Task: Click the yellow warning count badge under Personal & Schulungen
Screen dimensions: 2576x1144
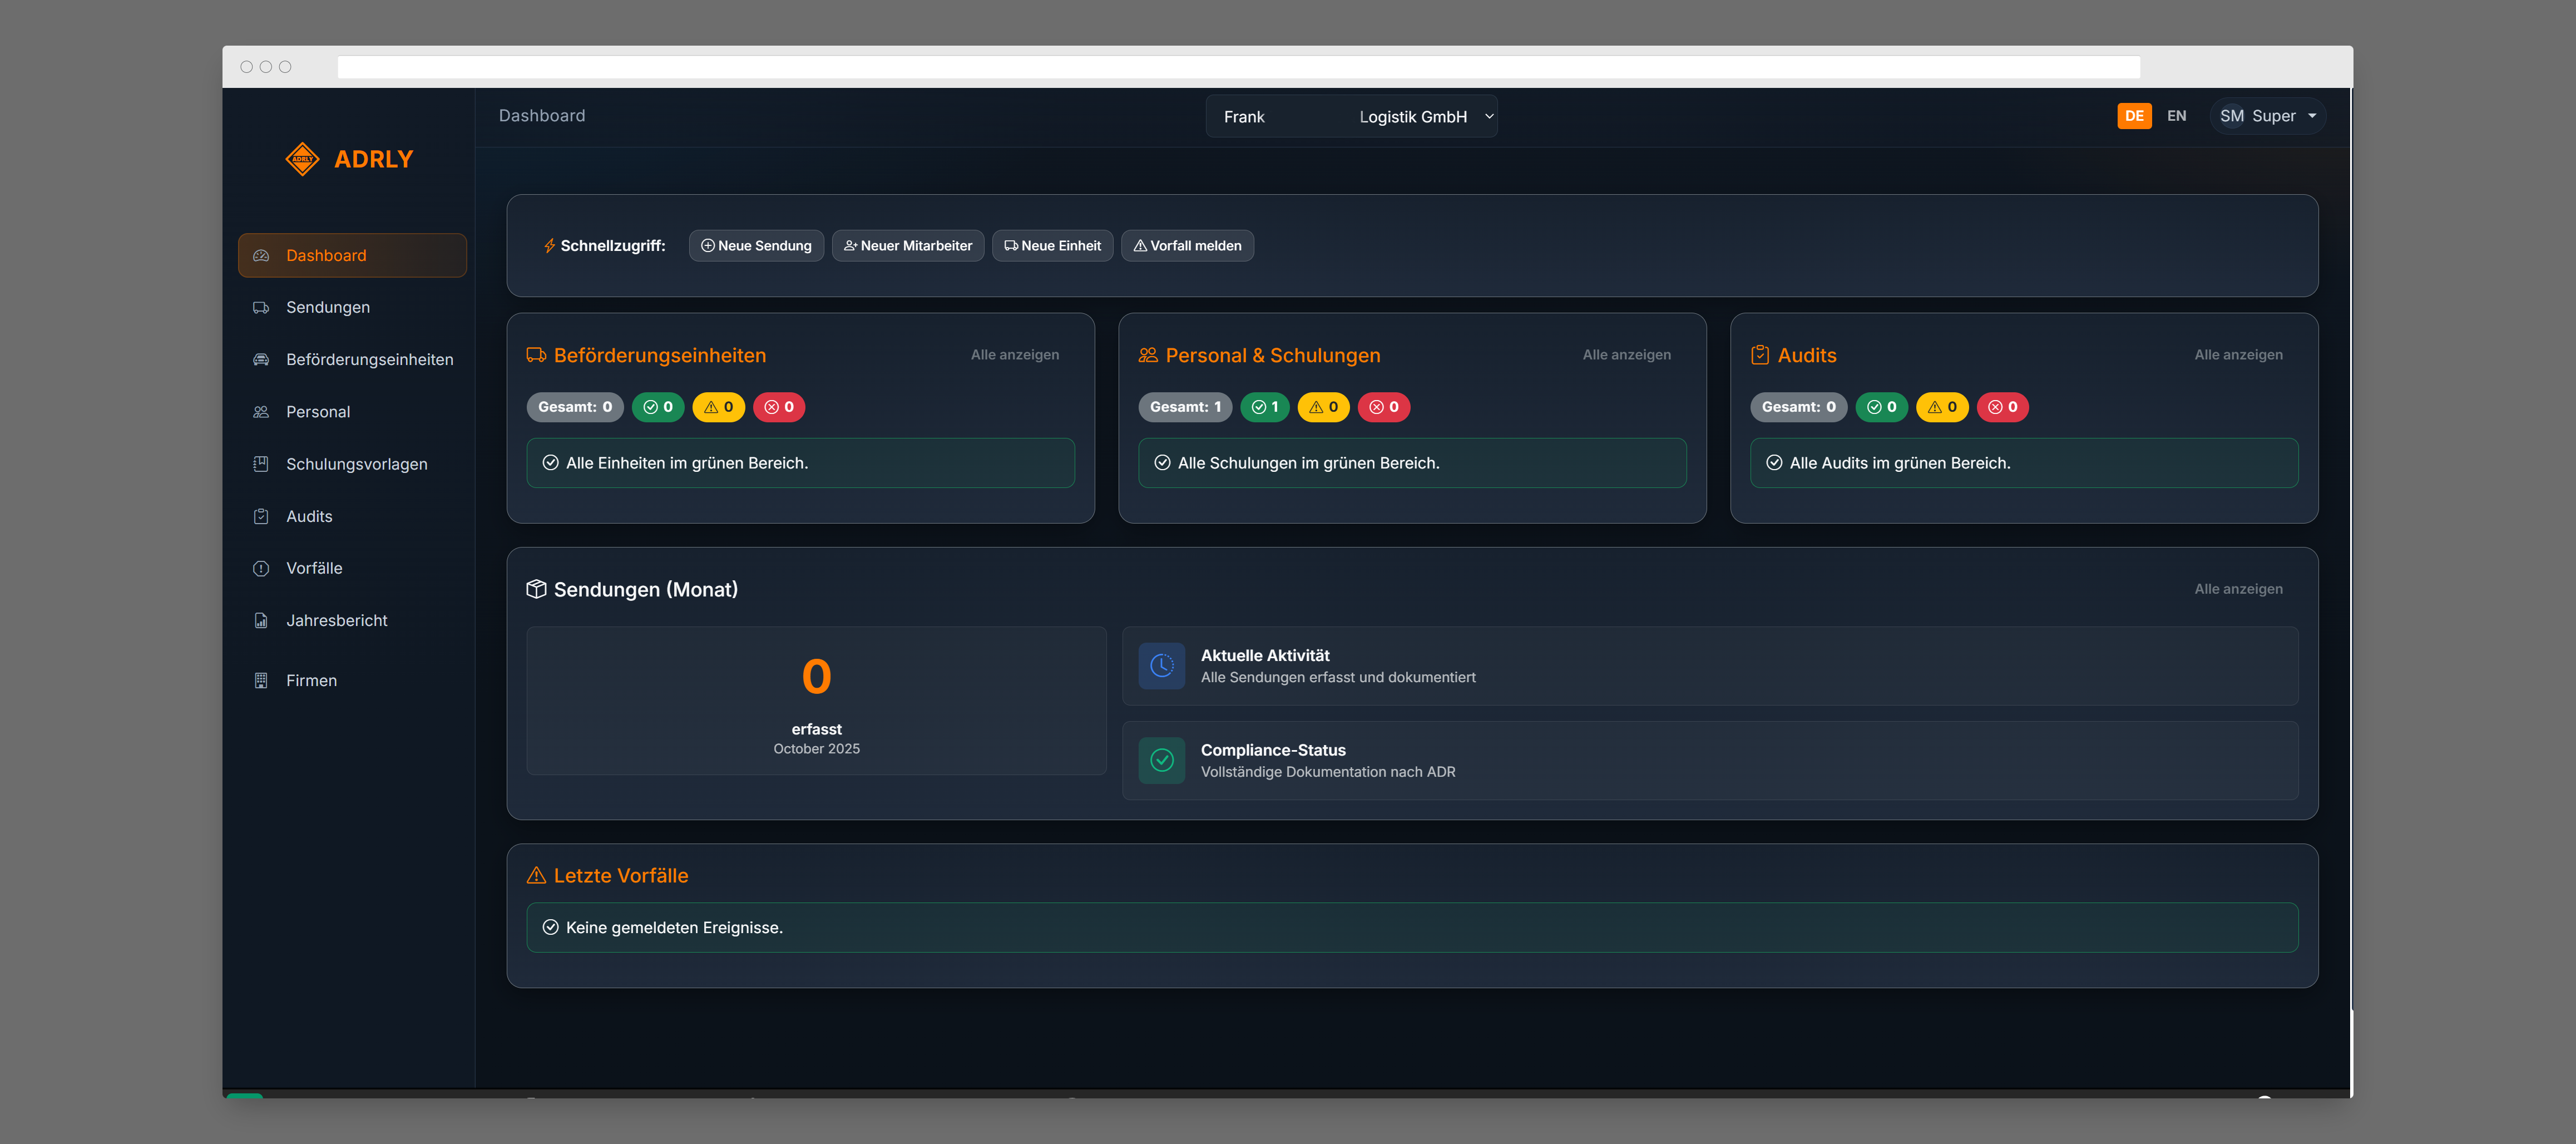Action: (x=1323, y=407)
